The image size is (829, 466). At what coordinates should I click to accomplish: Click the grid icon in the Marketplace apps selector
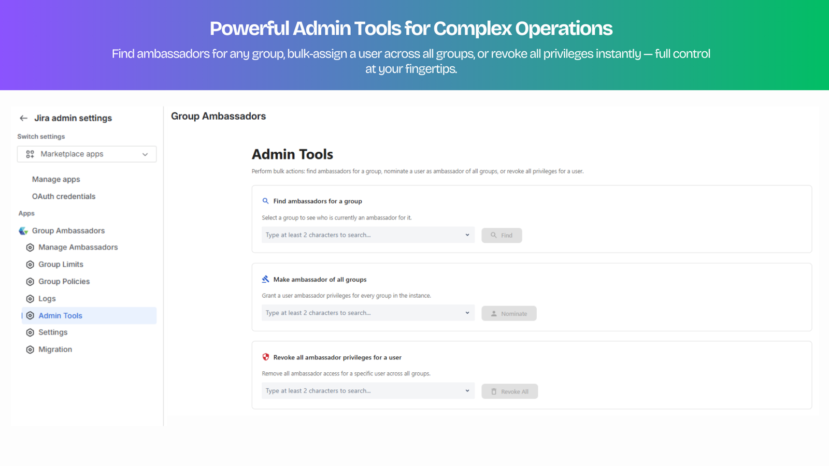30,154
